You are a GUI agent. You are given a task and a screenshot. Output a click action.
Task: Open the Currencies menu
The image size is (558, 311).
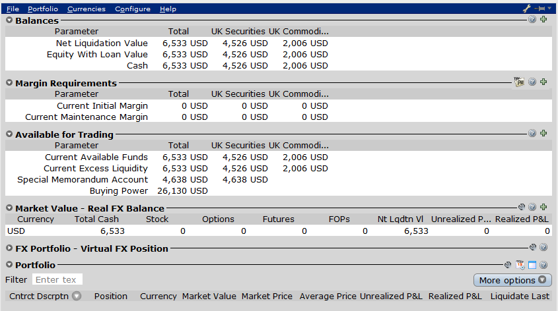coord(87,9)
